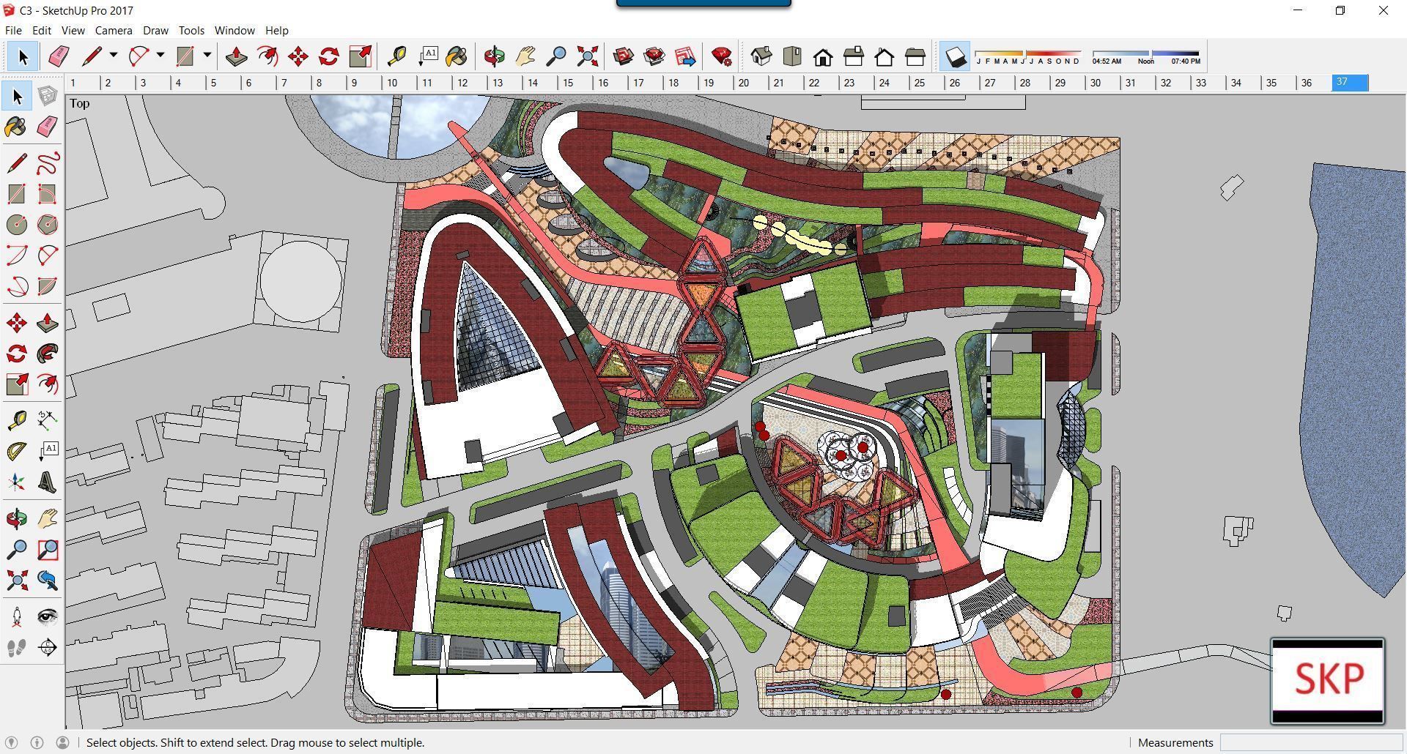The width and height of the screenshot is (1407, 754).
Task: Switch to scene tab 28
Action: click(x=1033, y=83)
